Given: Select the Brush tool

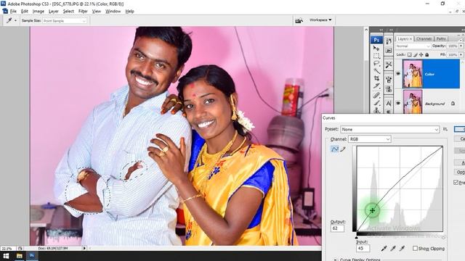Looking at the screenshot, I should click(376, 103).
